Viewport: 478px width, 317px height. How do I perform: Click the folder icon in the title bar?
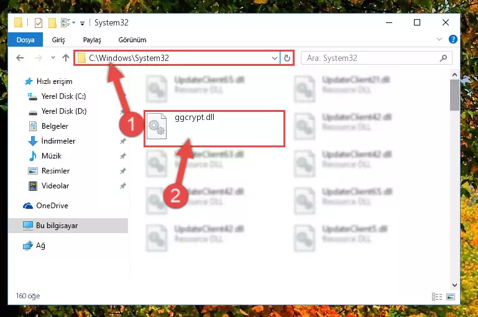tap(18, 23)
